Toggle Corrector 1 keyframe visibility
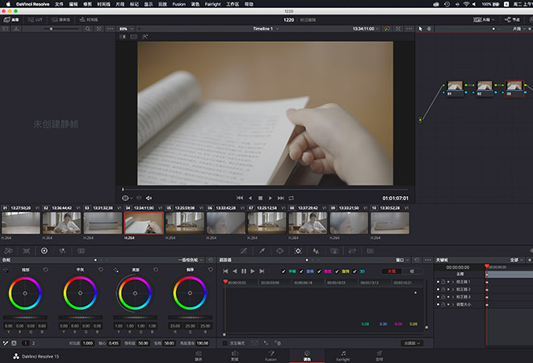Screen dimensions: 533x363 coord(437,281)
